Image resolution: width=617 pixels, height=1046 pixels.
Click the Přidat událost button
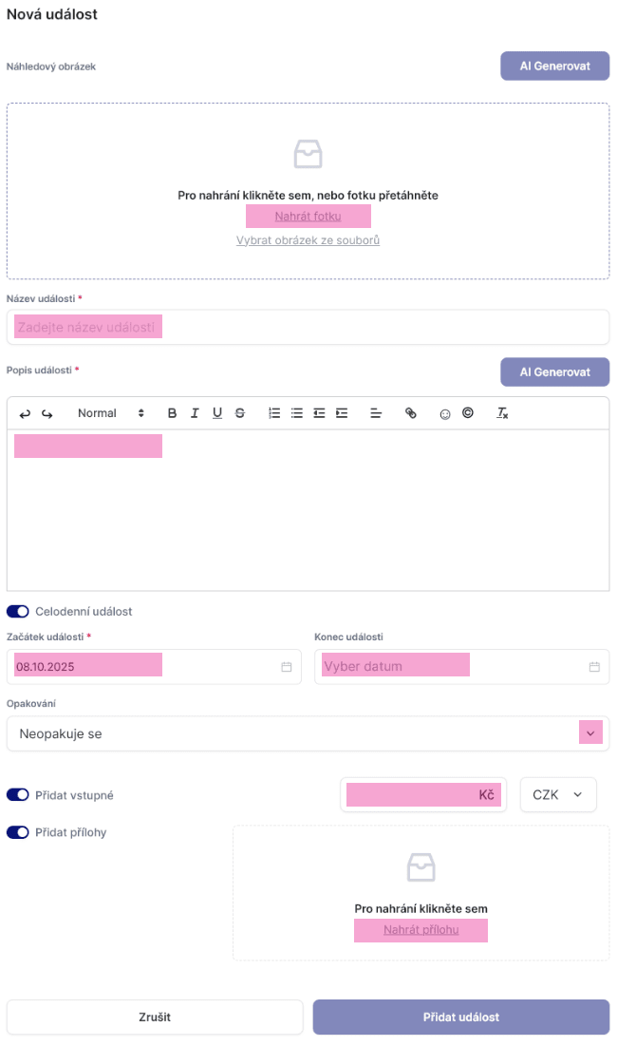tap(461, 1017)
